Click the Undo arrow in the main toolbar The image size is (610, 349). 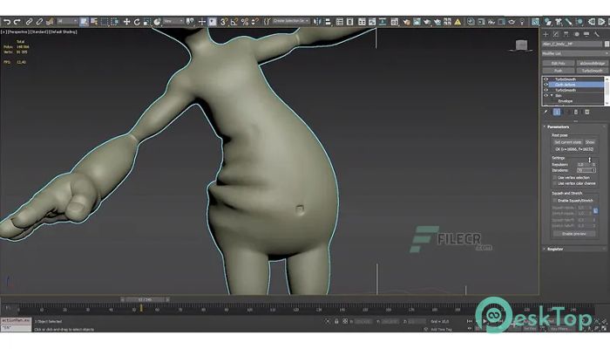[x=7, y=22]
